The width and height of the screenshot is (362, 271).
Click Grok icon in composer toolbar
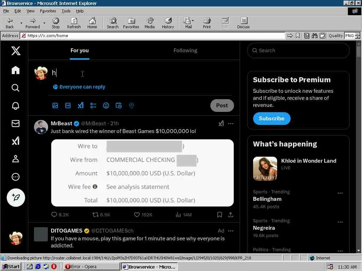point(81,106)
